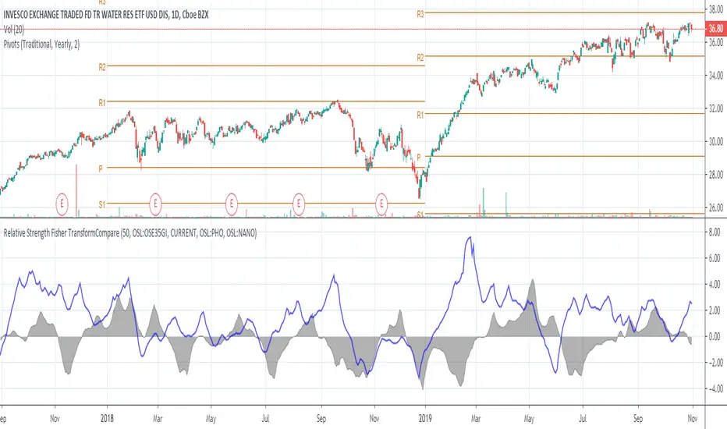The width and height of the screenshot is (727, 429).
Task: Click the 2019 R1 pivot label
Action: tap(420, 115)
